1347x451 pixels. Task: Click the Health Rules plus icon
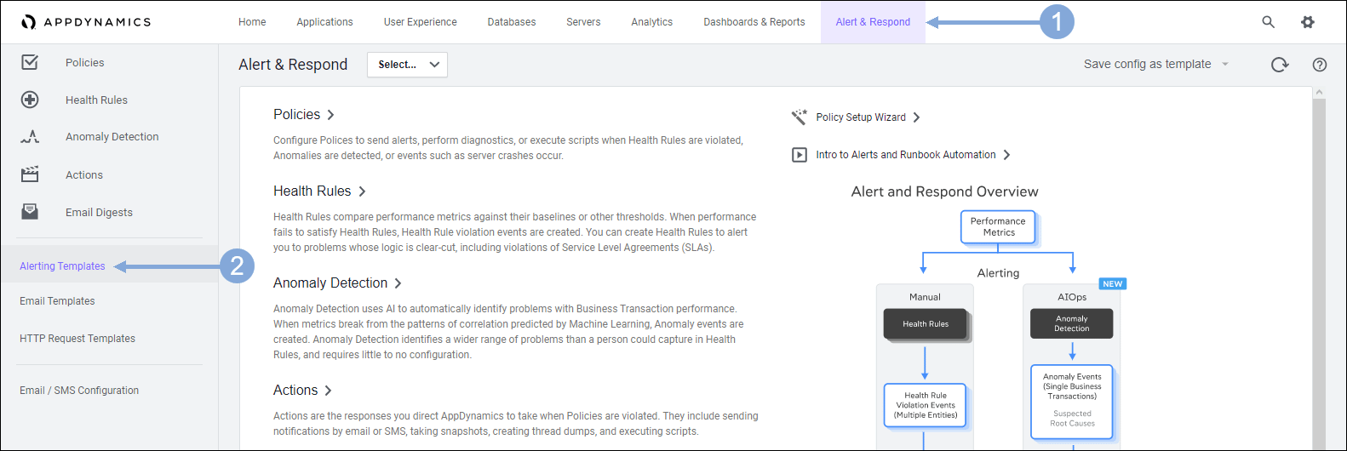(x=30, y=100)
